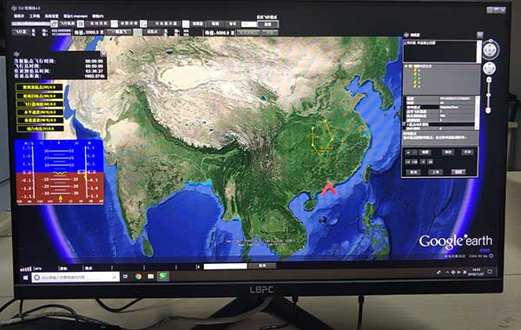Collapse the waypoint list root tree node
The width and height of the screenshot is (521, 330).
pyautogui.click(x=406, y=67)
